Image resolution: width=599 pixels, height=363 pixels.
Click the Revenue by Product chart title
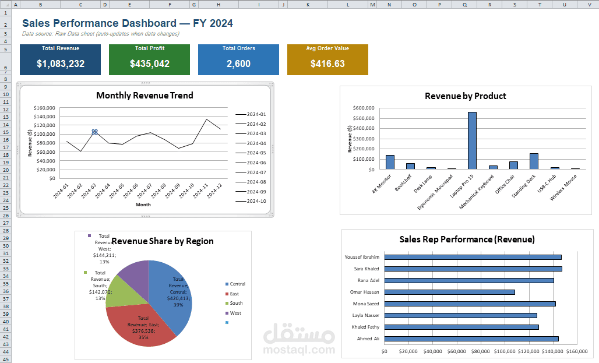click(x=466, y=96)
